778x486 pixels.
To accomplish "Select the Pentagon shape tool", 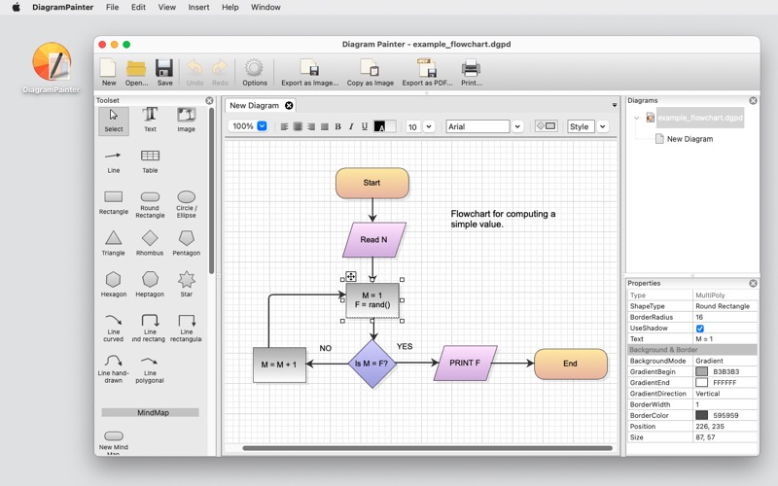I will click(x=186, y=244).
